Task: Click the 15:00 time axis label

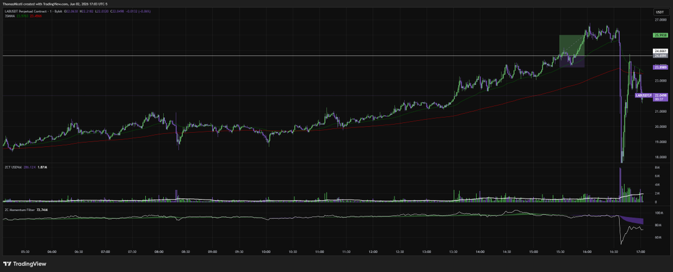Action: coord(533,252)
